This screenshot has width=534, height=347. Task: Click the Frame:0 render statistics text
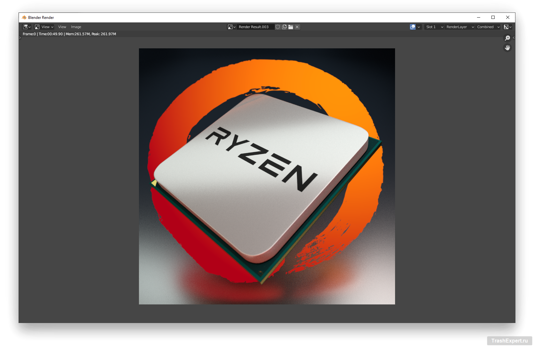(x=69, y=34)
